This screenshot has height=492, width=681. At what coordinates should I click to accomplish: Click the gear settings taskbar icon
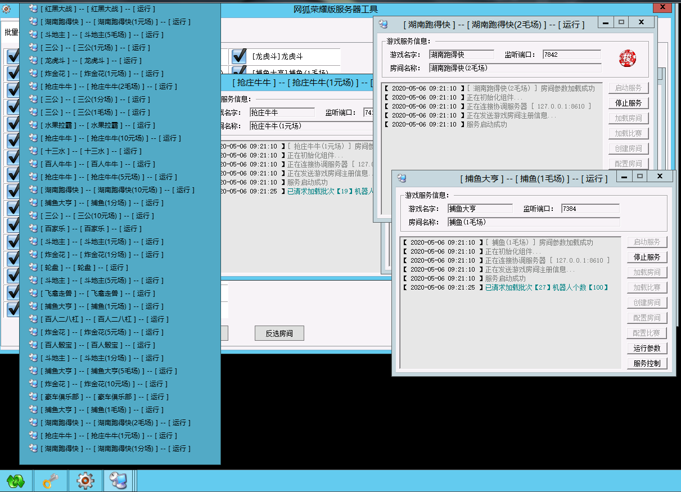pyautogui.click(x=85, y=481)
